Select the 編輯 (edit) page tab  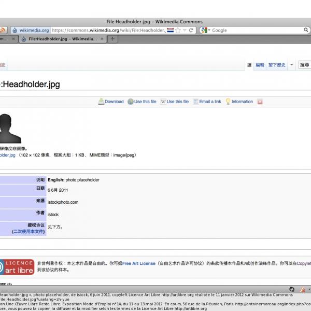pyautogui.click(x=260, y=65)
